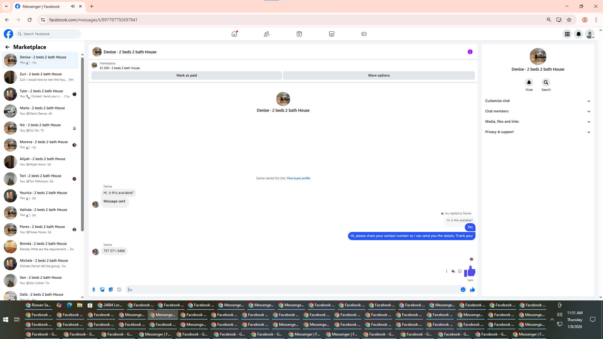This screenshot has height=339, width=603.
Task: Click Mark as paid button
Action: pyautogui.click(x=187, y=75)
